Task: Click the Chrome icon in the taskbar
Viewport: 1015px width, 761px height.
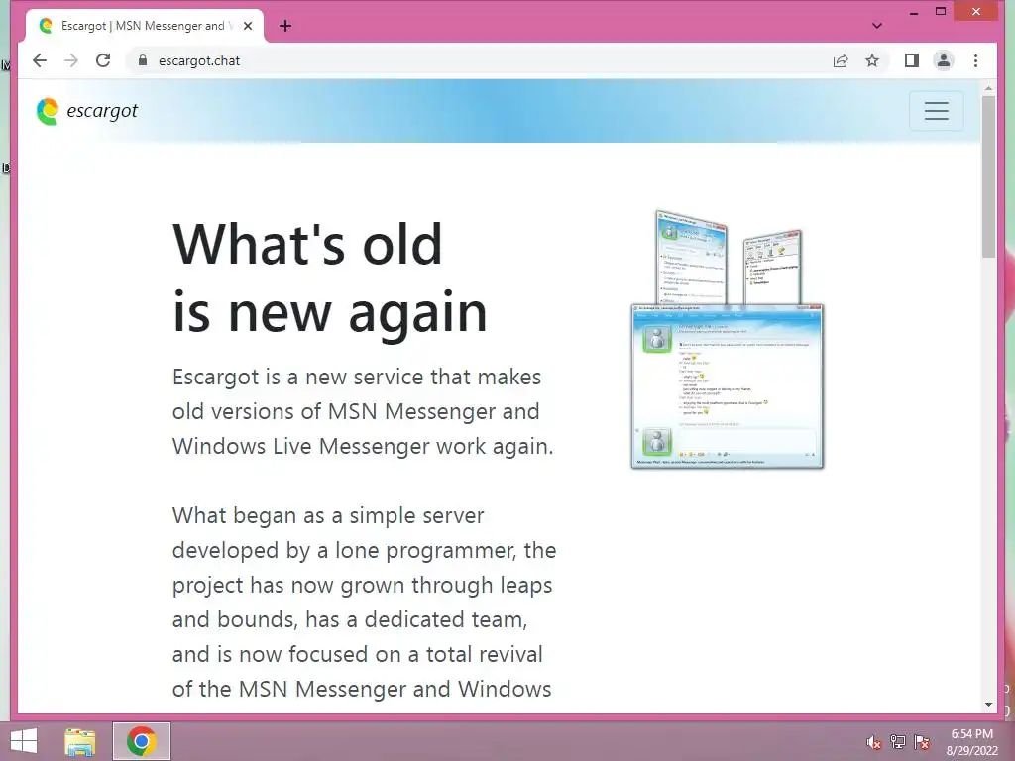Action: pos(142,741)
